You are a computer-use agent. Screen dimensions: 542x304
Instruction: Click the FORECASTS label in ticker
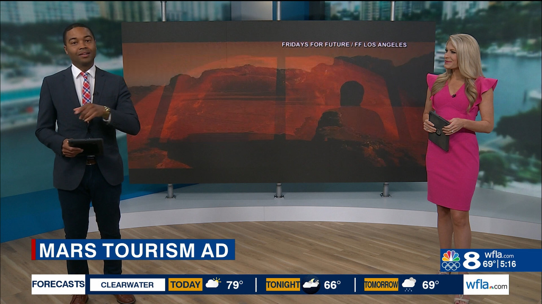point(58,284)
